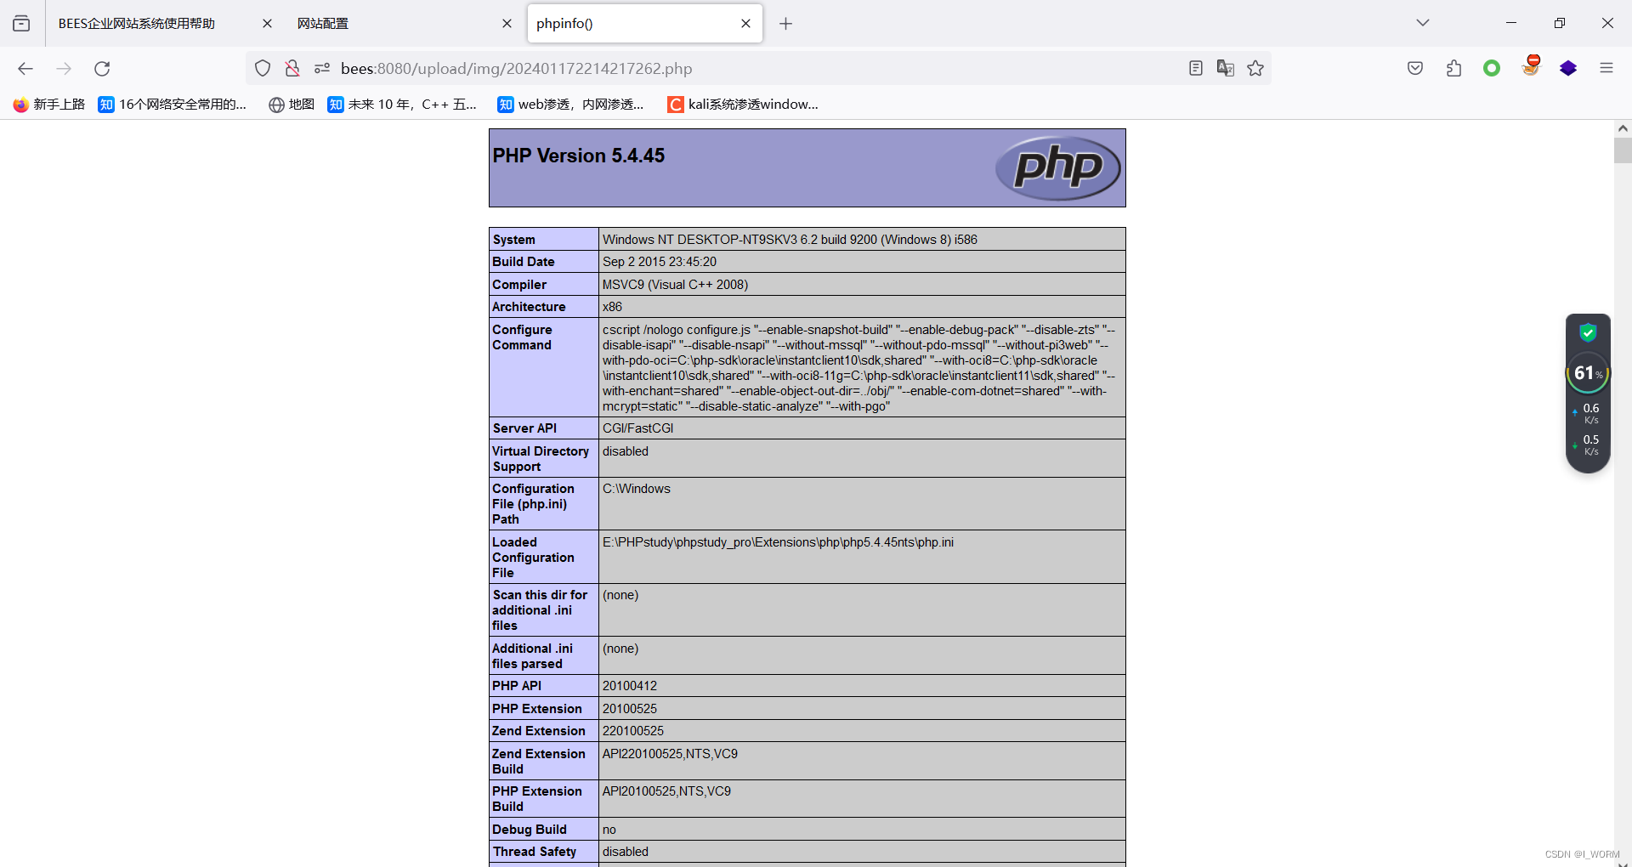Screen dimensions: 1632x867
Task: Open the 16个网络安全常用的 bookmark
Action: [173, 105]
